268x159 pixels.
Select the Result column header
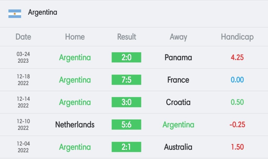click(x=127, y=37)
